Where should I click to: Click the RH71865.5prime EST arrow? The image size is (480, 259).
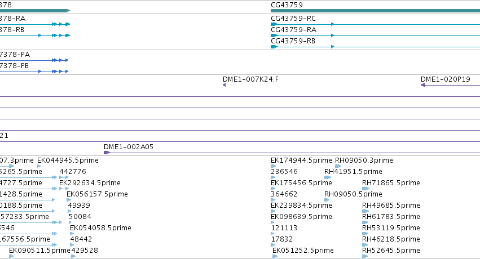365,189
